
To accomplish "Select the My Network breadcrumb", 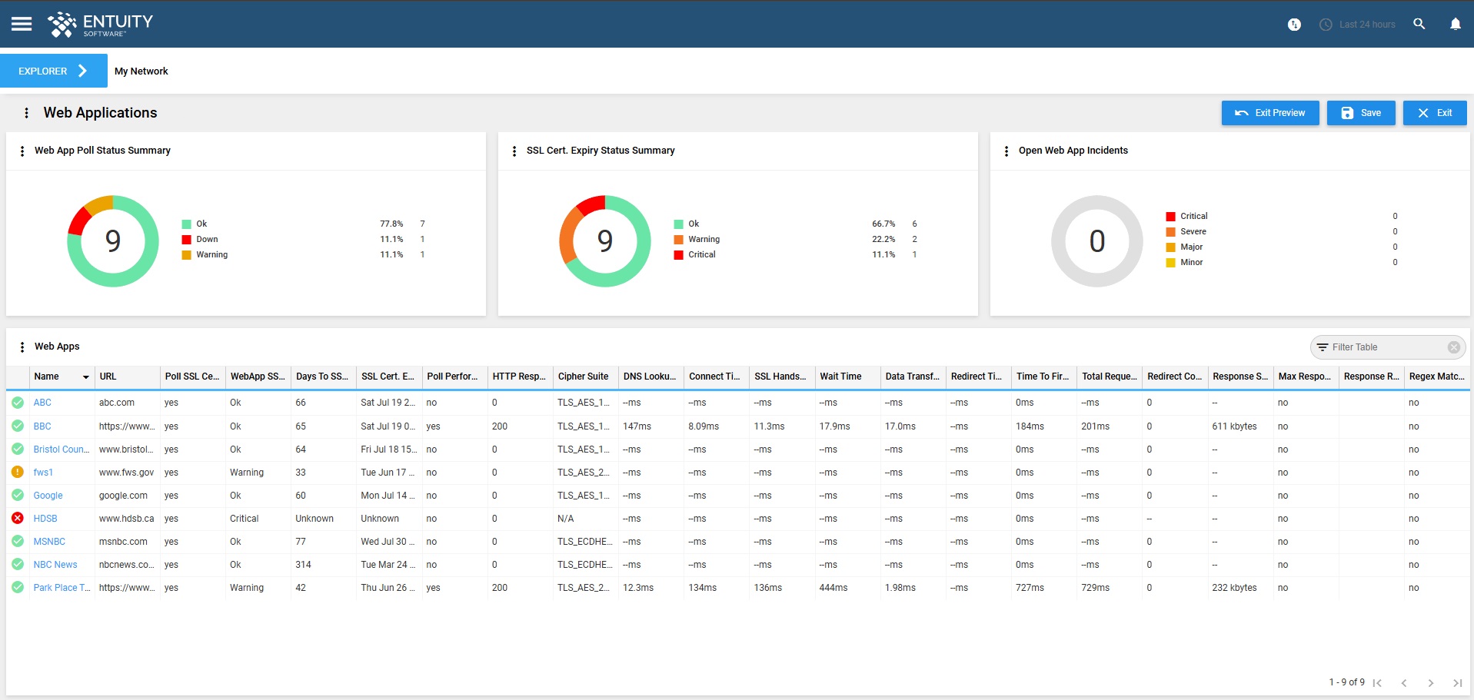I will coord(141,71).
